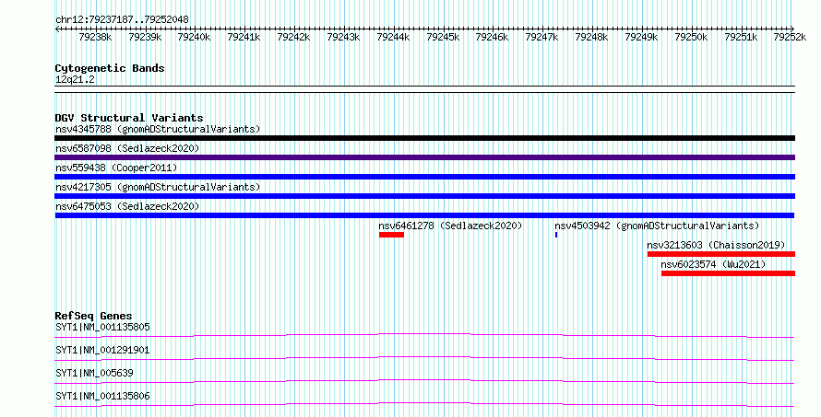Click the magenta SYT1|NM_005639 intron line
The image size is (821, 417).
tap(424, 381)
